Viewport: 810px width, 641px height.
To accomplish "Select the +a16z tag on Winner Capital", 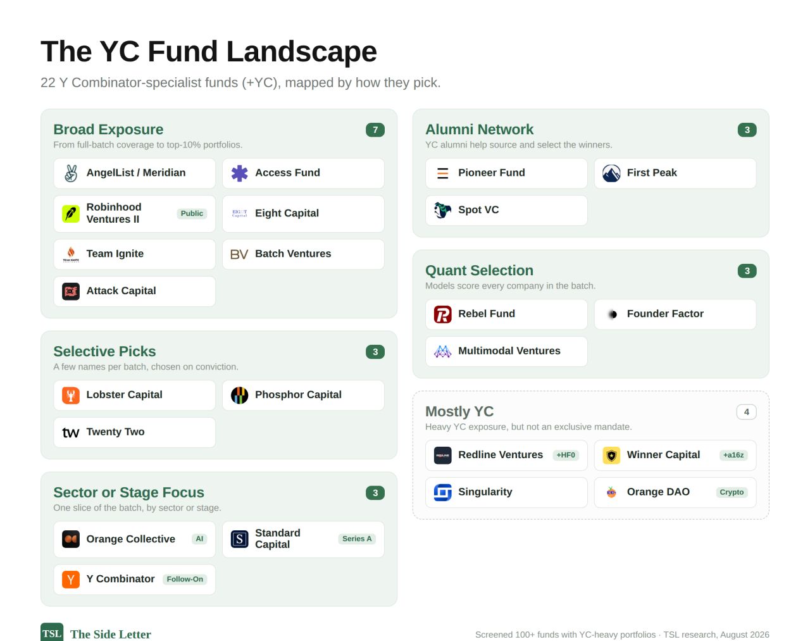I will point(733,456).
